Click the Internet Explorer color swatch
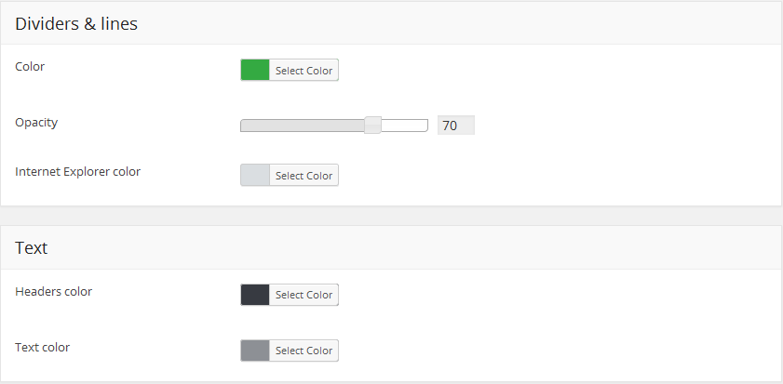 [255, 176]
